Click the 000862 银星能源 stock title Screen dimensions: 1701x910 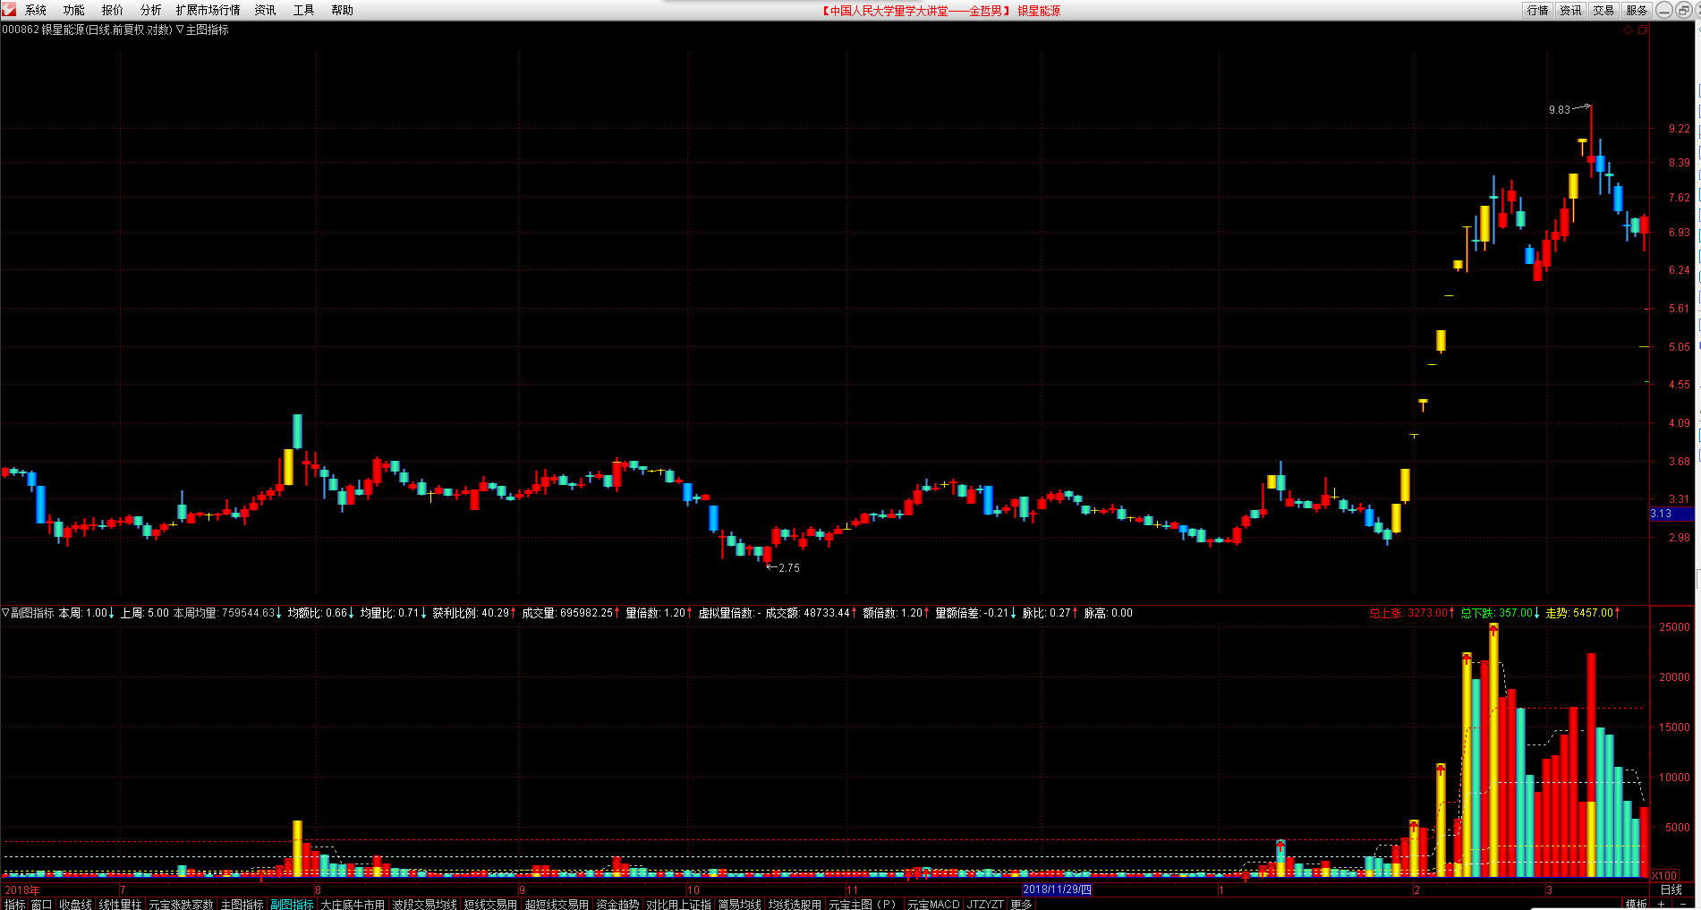click(87, 30)
